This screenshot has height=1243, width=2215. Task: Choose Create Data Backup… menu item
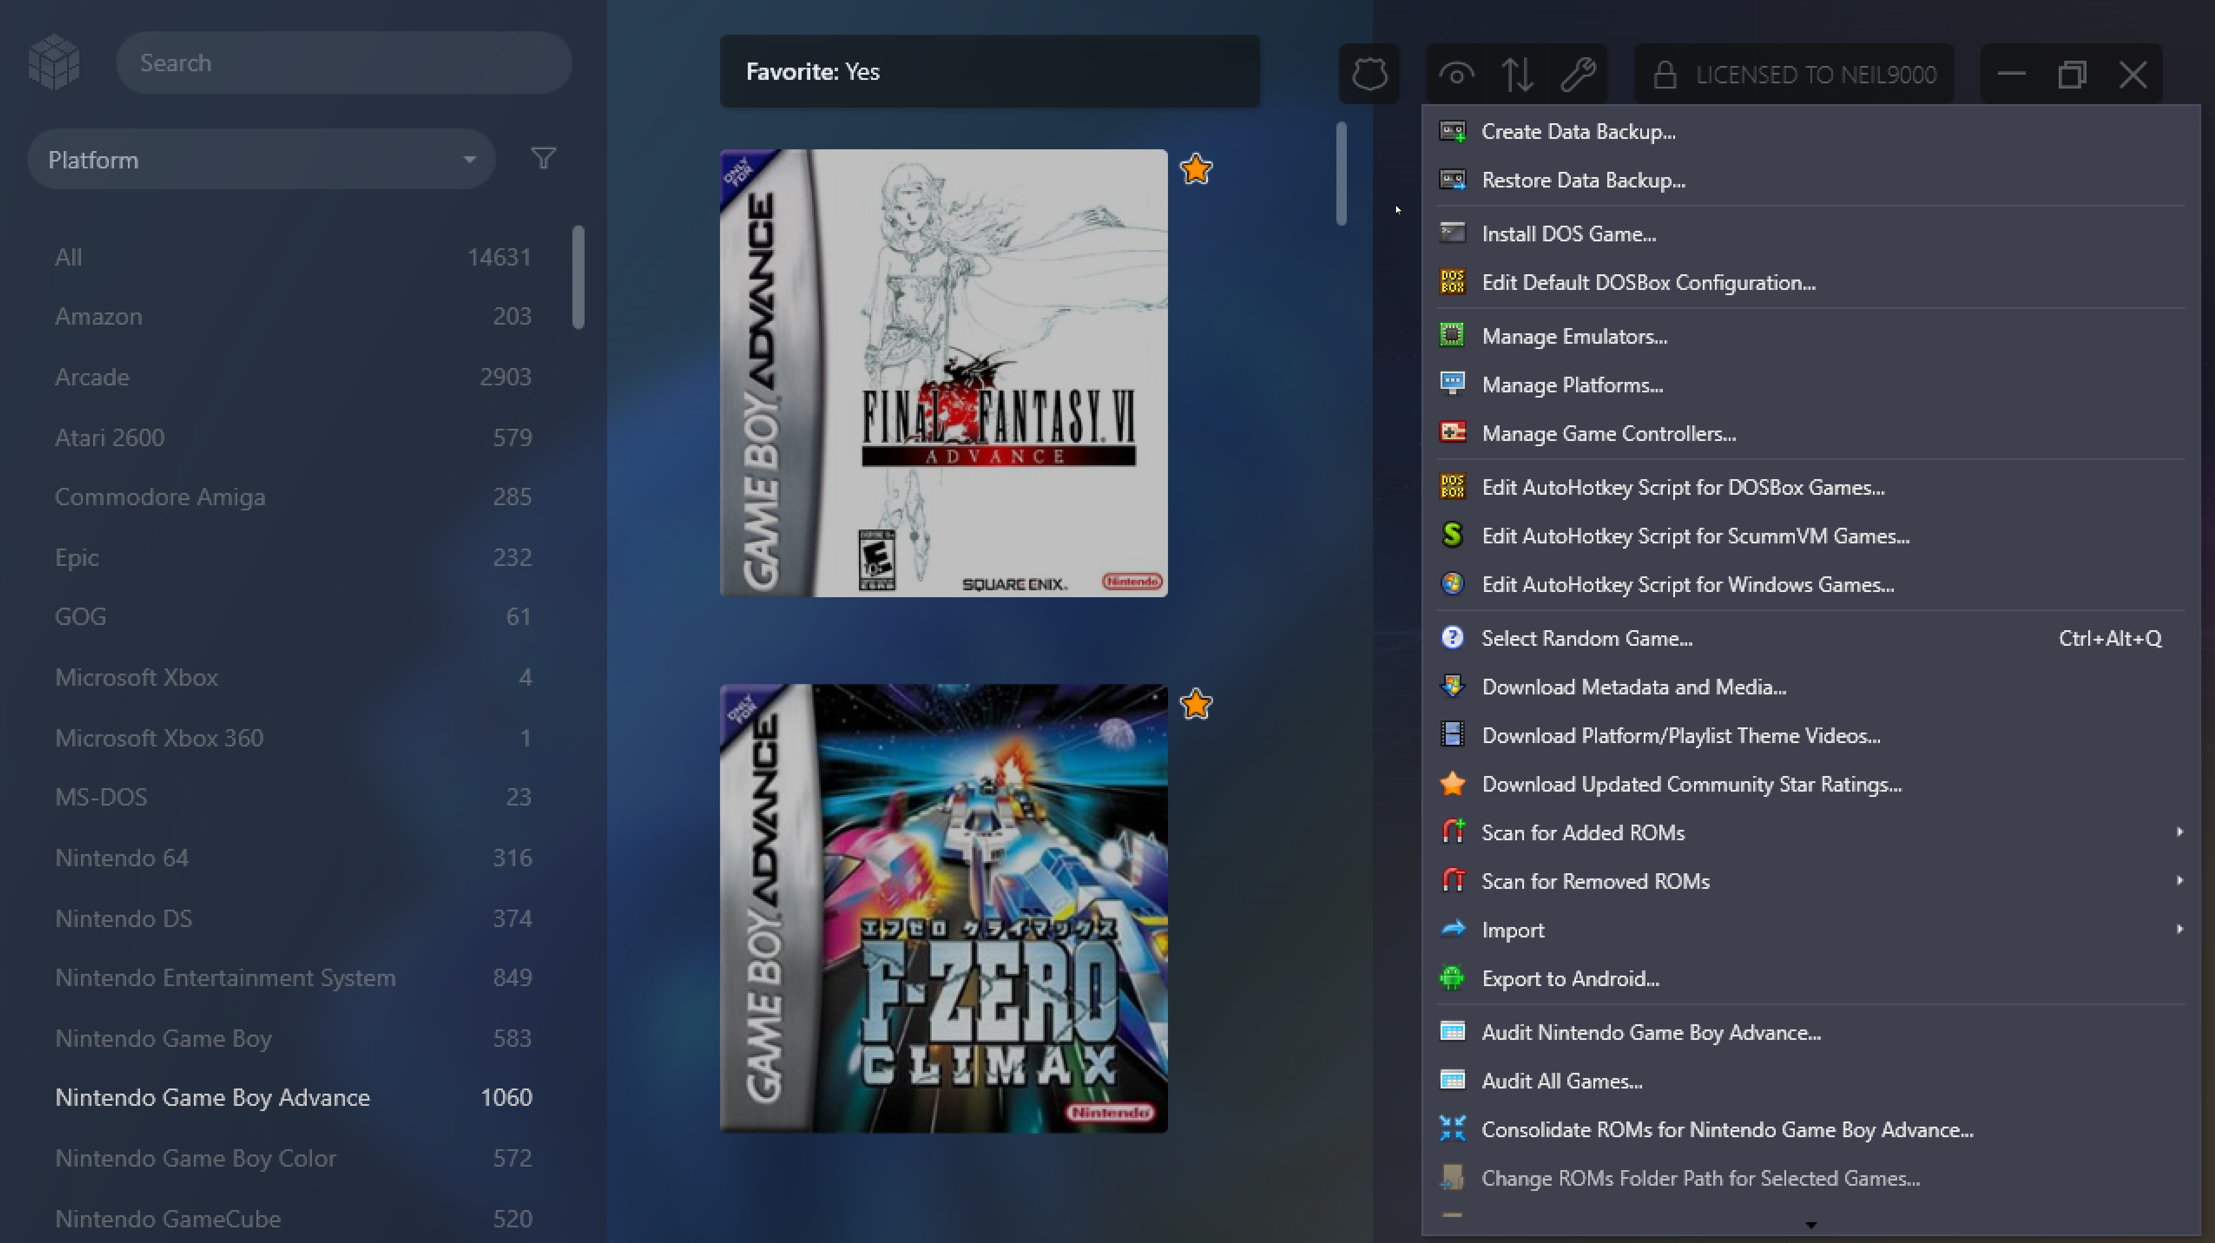click(x=1811, y=131)
